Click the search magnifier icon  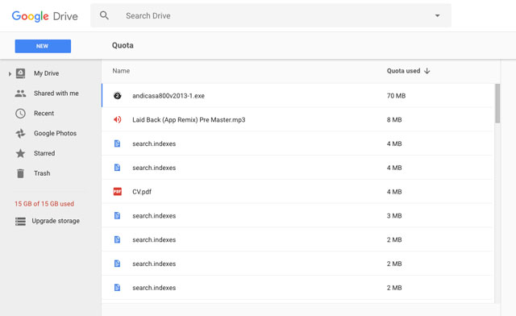coord(104,15)
